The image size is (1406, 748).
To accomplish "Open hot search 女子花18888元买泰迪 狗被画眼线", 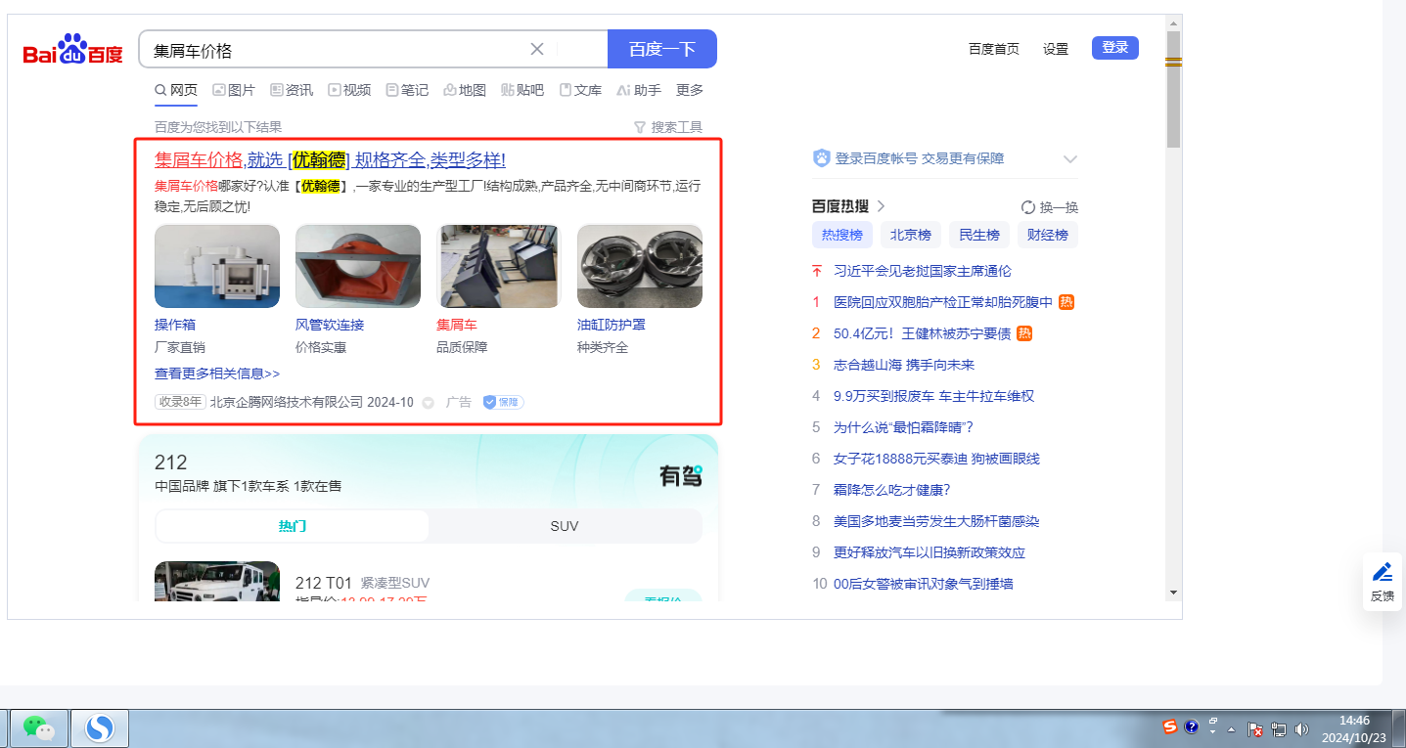I will pos(936,459).
